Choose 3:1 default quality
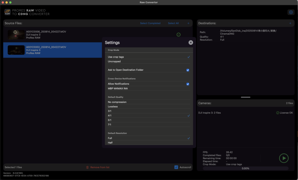The height and width of the screenshot is (180, 298). click(x=149, y=111)
